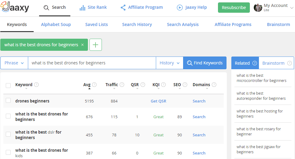Click the help icon next to SEO
The width and height of the screenshot is (295, 159).
(185, 85)
